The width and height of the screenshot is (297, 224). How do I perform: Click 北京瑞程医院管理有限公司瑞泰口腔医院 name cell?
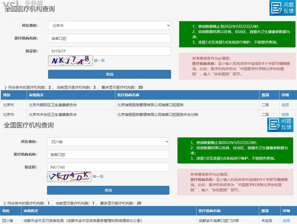point(187,105)
